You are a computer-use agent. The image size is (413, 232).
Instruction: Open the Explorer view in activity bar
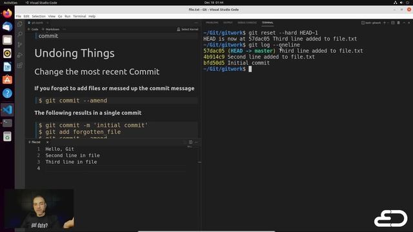click(x=20, y=24)
